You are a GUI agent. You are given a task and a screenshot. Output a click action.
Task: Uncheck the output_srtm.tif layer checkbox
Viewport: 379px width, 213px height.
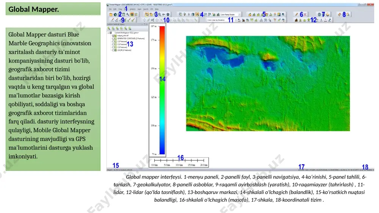(x=113, y=36)
